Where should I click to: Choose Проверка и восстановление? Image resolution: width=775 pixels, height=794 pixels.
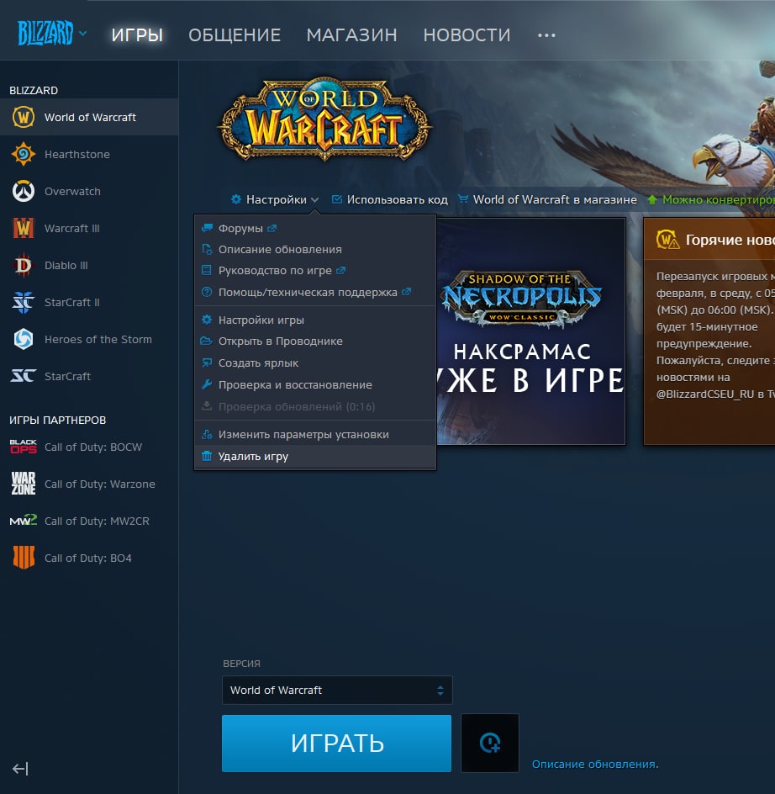tap(315, 385)
